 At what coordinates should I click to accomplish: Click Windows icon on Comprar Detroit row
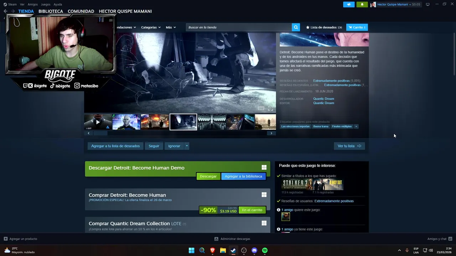(264, 194)
